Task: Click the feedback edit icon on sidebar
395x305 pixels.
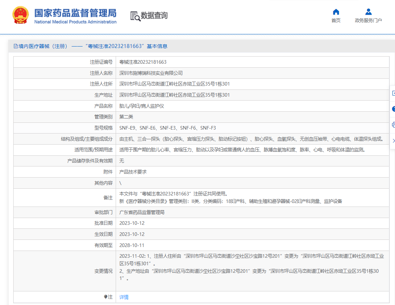Action: (393, 93)
